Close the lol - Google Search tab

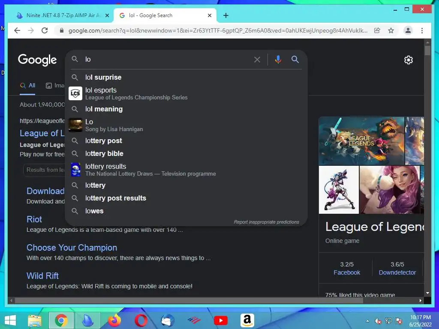(209, 15)
